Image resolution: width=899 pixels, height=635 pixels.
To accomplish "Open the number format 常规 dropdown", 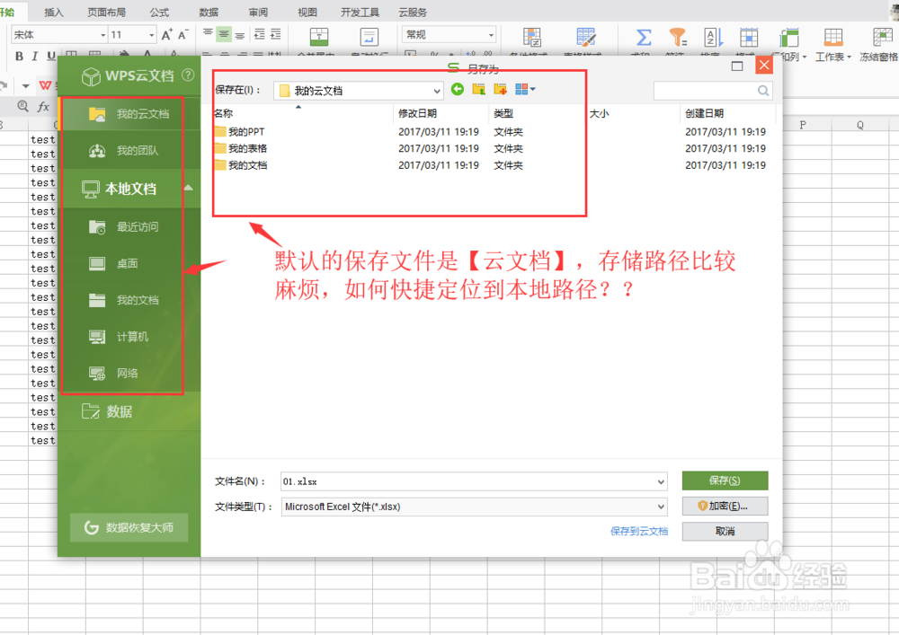I will click(x=492, y=36).
